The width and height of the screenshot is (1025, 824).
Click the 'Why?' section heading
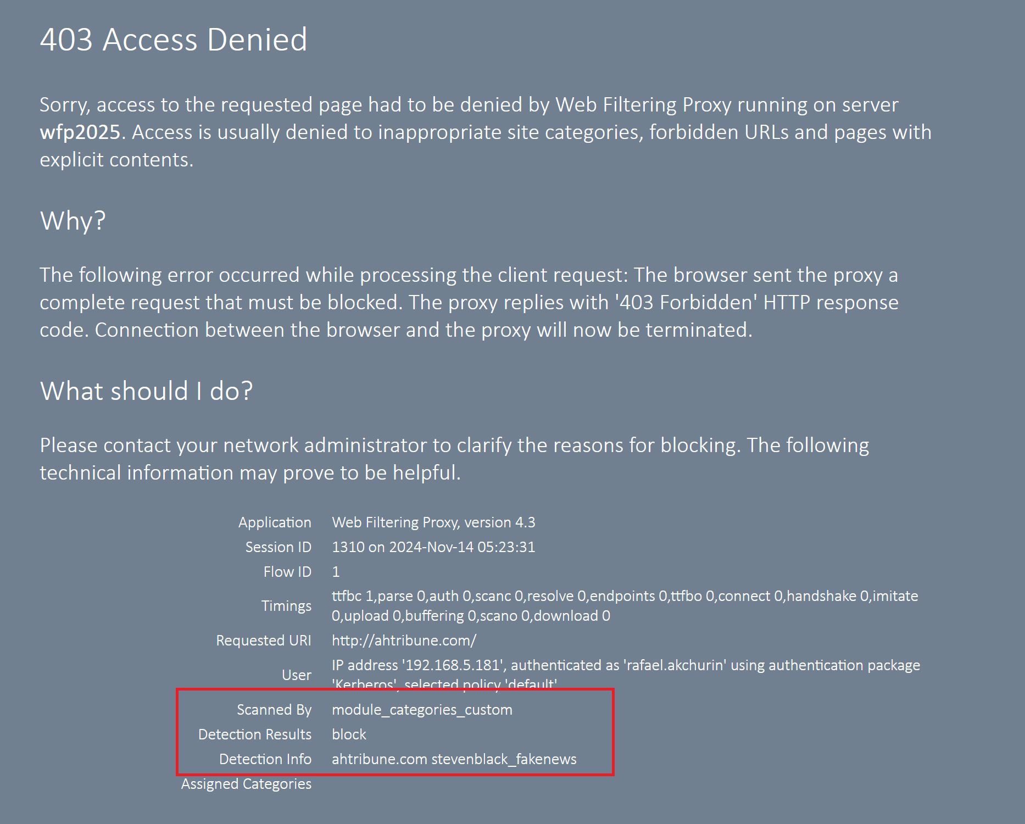(73, 221)
